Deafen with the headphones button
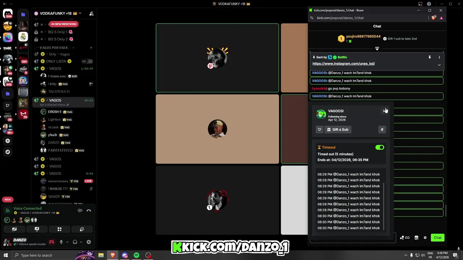Image resolution: width=463 pixels, height=260 pixels. pos(75,242)
